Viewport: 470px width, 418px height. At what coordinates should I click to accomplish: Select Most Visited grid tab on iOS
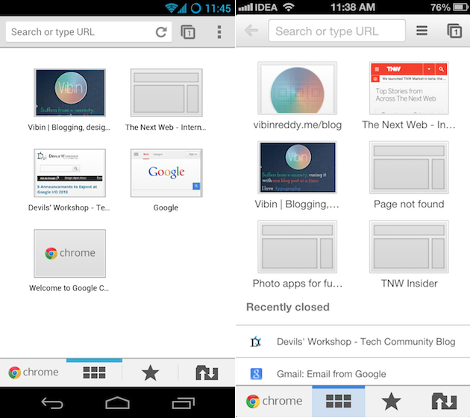click(339, 402)
